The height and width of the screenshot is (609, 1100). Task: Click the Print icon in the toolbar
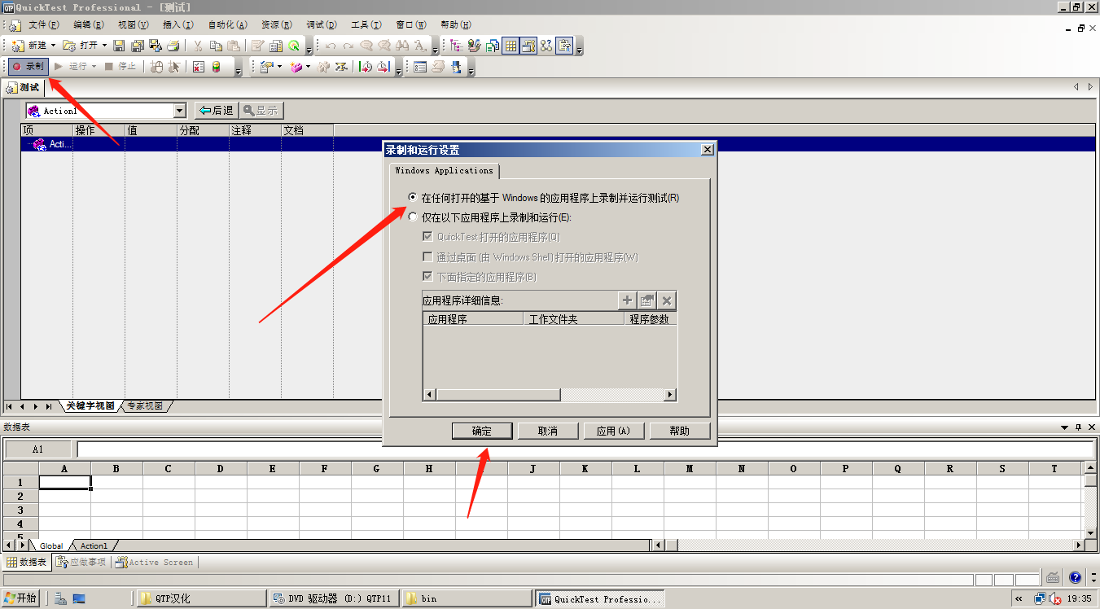173,46
